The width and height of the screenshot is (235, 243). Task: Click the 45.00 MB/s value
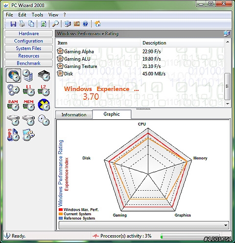coord(154,74)
